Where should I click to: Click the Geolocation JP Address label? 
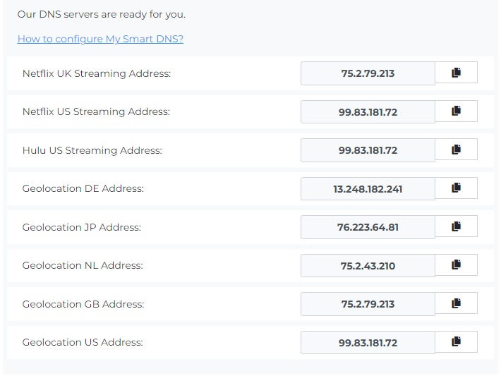coord(82,227)
